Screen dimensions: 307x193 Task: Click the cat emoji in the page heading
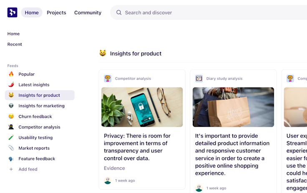pos(103,53)
